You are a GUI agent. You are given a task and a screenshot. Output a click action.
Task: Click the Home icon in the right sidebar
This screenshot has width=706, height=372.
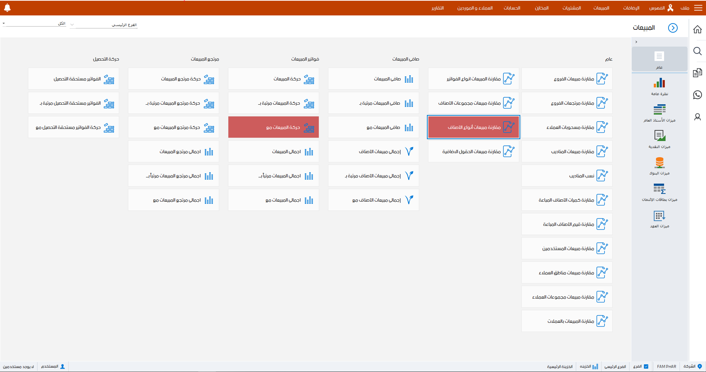coord(697,29)
